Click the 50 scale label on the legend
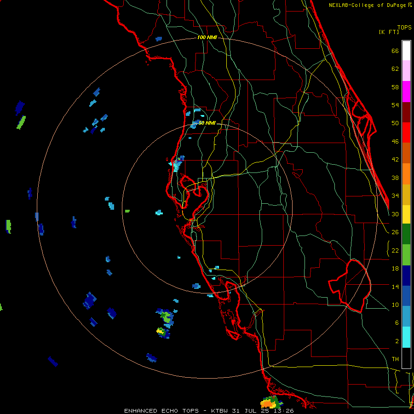The width and height of the screenshot is (414, 414). click(395, 123)
